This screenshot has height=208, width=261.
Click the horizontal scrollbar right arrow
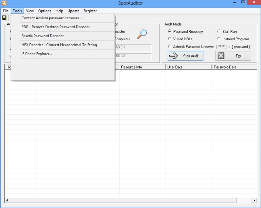[254, 200]
